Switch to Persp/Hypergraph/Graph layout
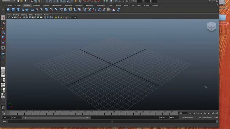The width and height of the screenshot is (230, 129). (x=3, y=95)
